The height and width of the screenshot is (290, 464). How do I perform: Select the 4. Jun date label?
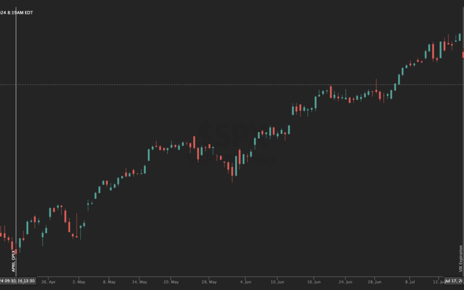(245, 282)
